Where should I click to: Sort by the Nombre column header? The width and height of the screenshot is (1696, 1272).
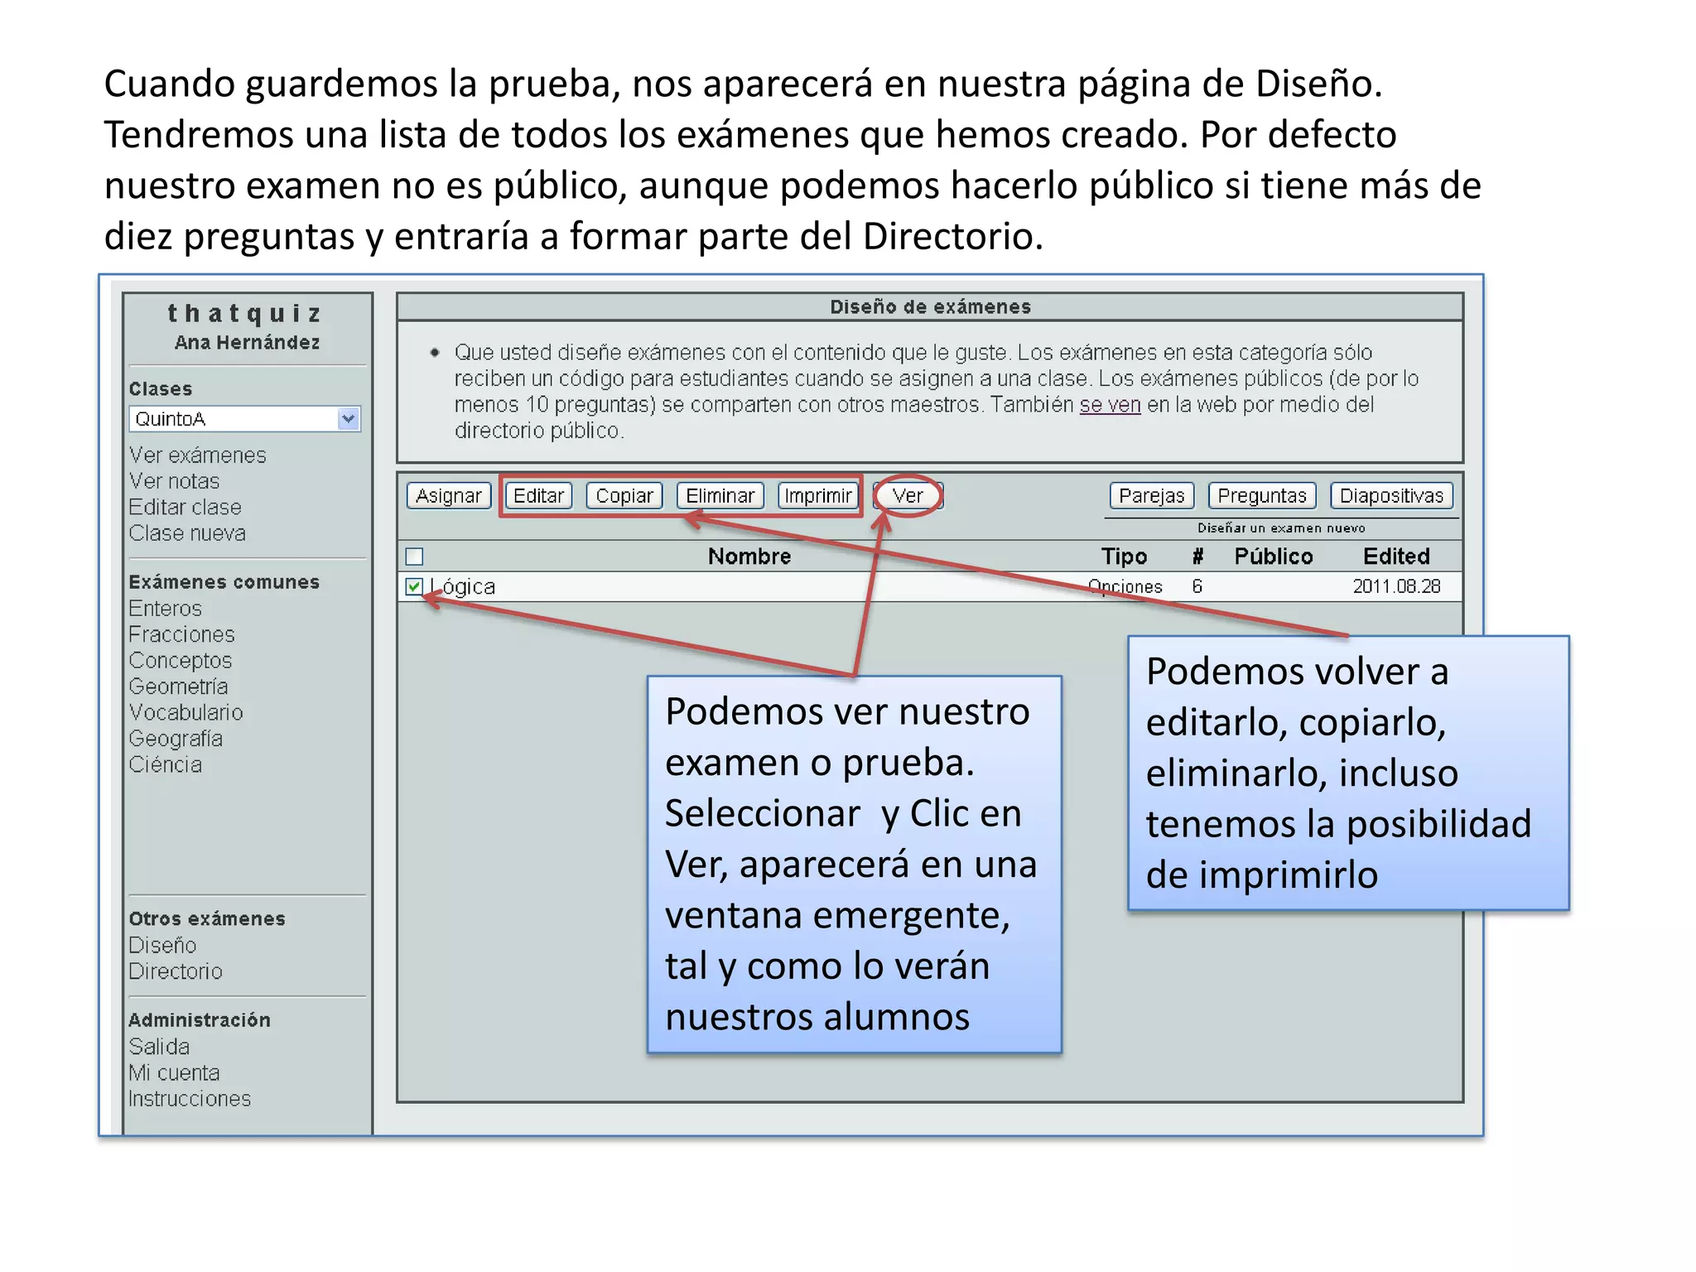coord(749,556)
